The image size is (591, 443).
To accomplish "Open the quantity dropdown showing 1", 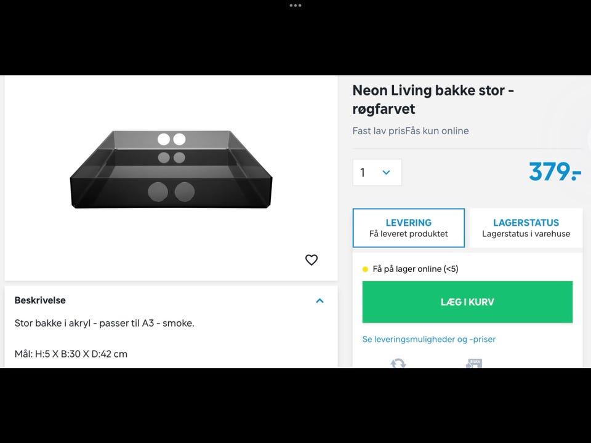I will [x=377, y=173].
